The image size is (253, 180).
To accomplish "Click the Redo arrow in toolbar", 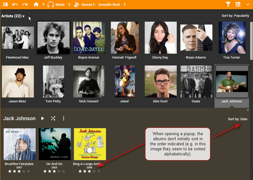I will coord(25,4).
